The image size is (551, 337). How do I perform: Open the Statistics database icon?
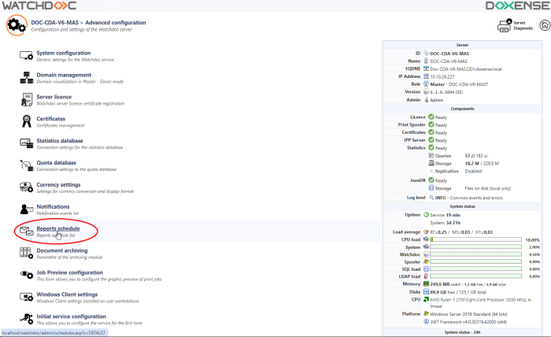(x=24, y=144)
